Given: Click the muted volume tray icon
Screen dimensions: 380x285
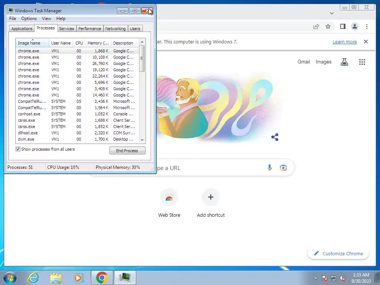Looking at the screenshot, I should [343, 278].
